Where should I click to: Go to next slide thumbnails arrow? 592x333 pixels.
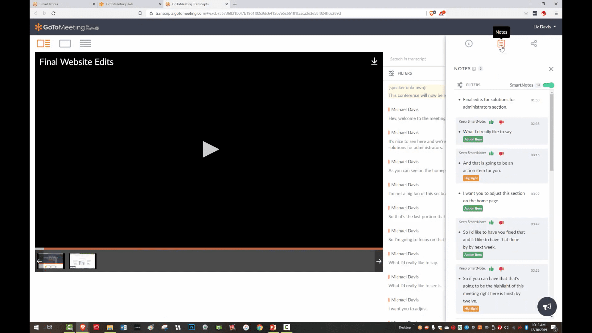[x=379, y=261]
